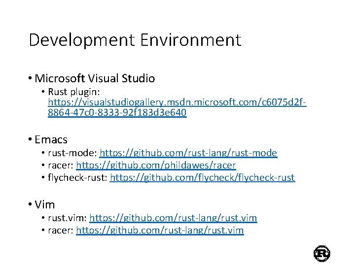
Task: Open the Visual Studio gallery Rust plugin link
Action: (x=177, y=107)
